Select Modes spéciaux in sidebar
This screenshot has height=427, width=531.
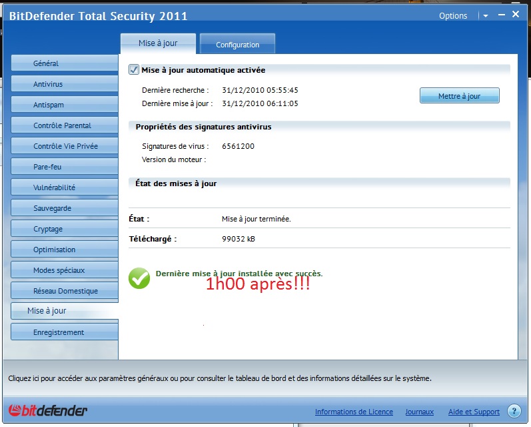click(65, 270)
